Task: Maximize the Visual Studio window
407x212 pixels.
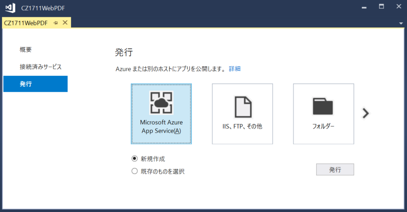Action: 381,7
